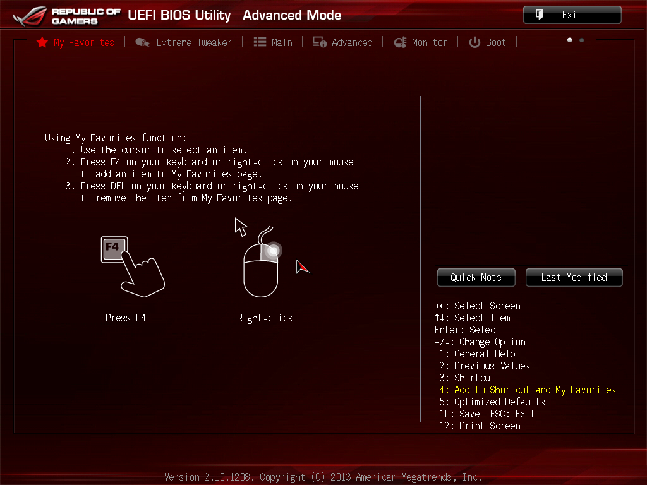Click the F4 key press illustration

pyautogui.click(x=131, y=265)
